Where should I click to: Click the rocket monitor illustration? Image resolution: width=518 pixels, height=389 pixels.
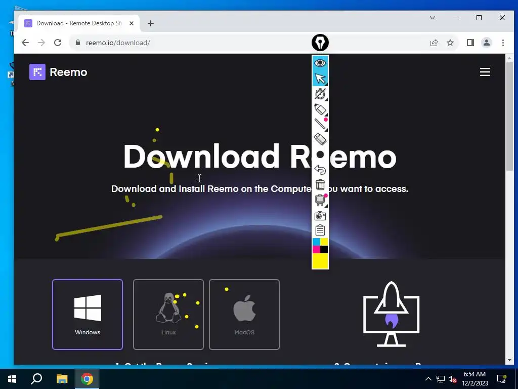pos(391,314)
